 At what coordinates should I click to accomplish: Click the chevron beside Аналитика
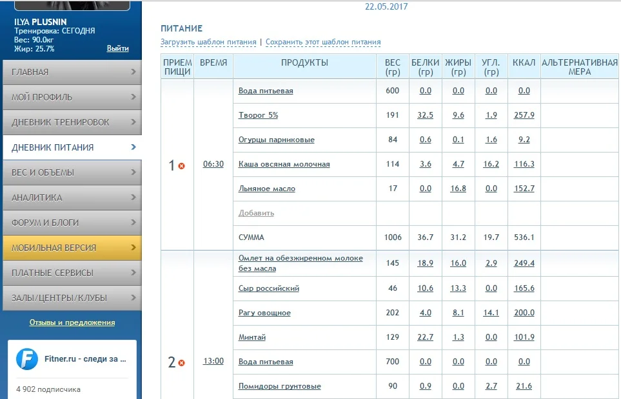133,198
